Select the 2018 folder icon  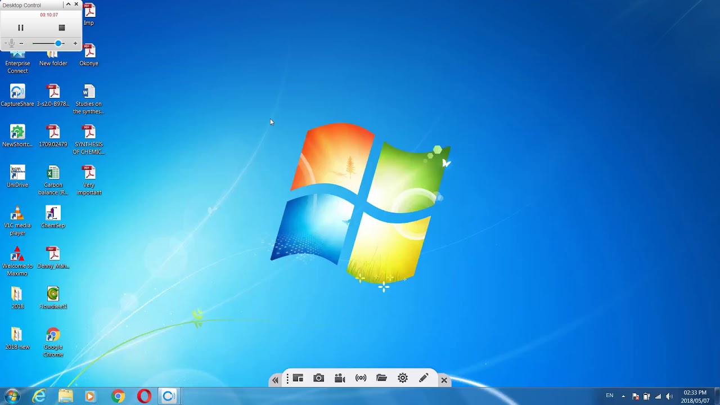(x=17, y=298)
